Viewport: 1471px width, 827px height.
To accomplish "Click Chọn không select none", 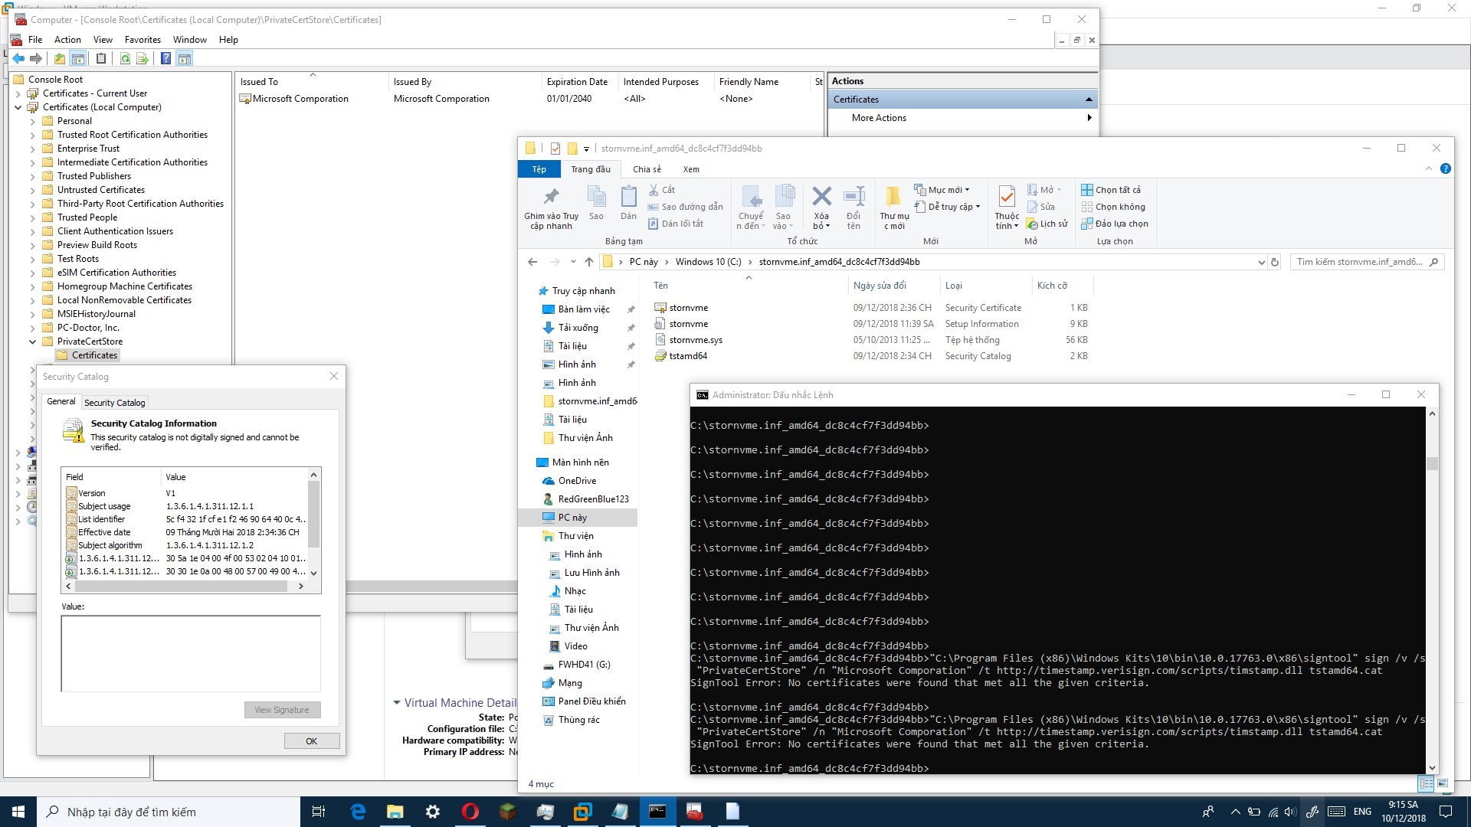I will coord(1113,207).
